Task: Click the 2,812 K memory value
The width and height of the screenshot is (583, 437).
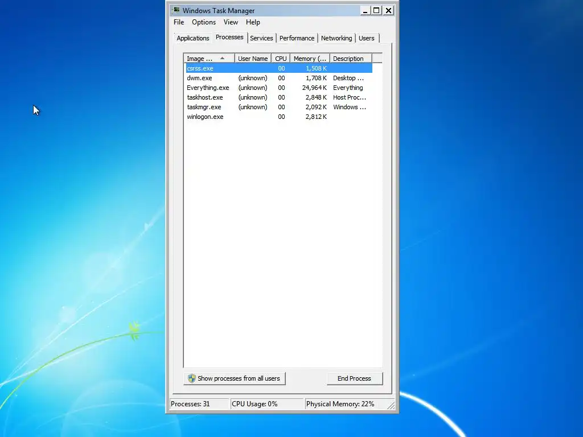Action: point(316,117)
